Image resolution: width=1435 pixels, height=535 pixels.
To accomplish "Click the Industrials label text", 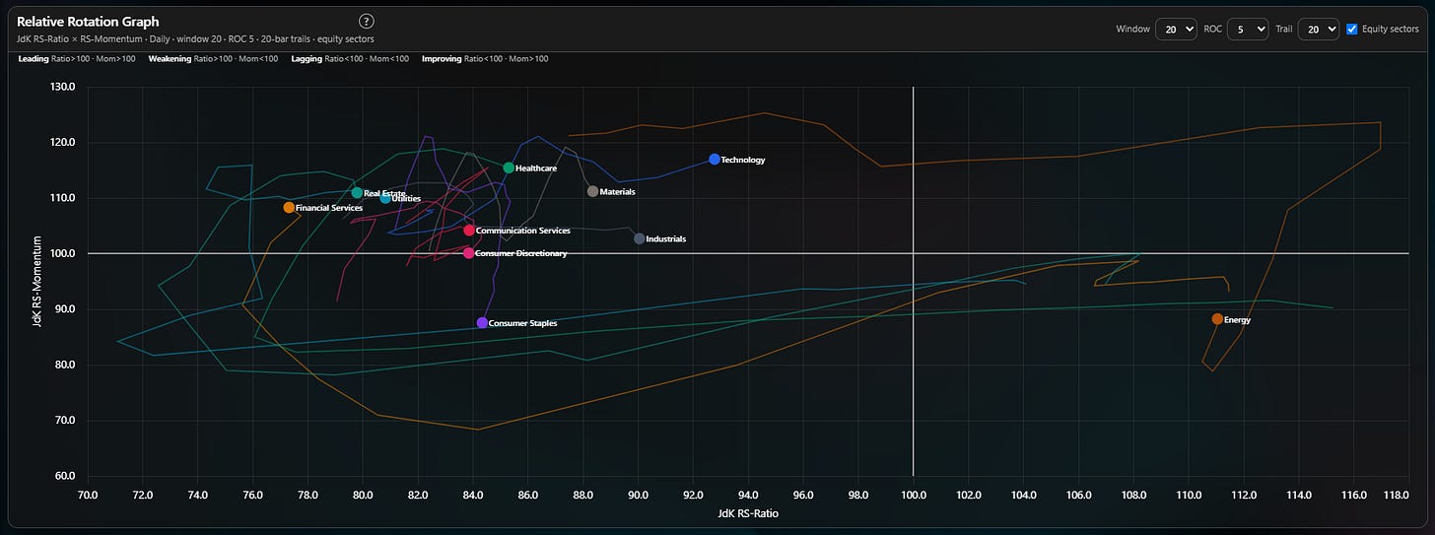I will (666, 239).
